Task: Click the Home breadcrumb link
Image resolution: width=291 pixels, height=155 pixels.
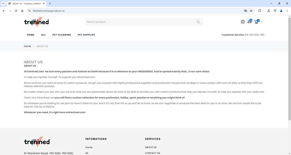Action: (27, 46)
